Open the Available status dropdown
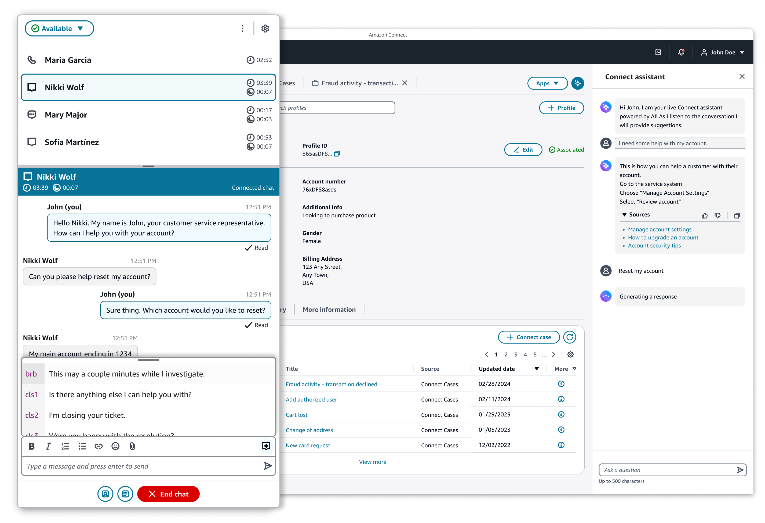Image resolution: width=765 pixels, height=523 pixels. point(59,29)
